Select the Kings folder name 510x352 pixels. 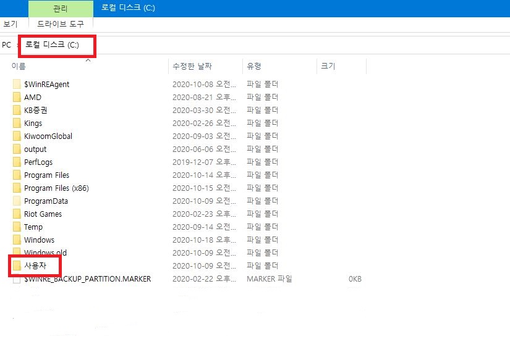(x=33, y=124)
